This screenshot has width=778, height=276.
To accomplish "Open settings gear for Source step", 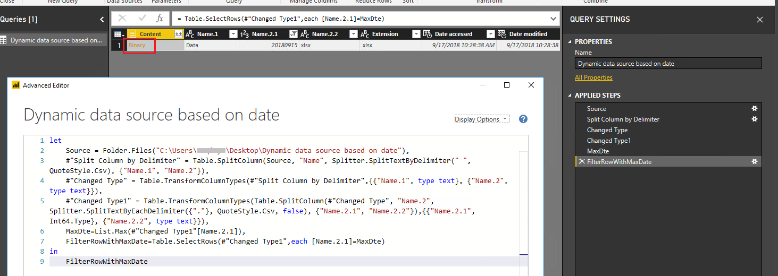I will 754,108.
